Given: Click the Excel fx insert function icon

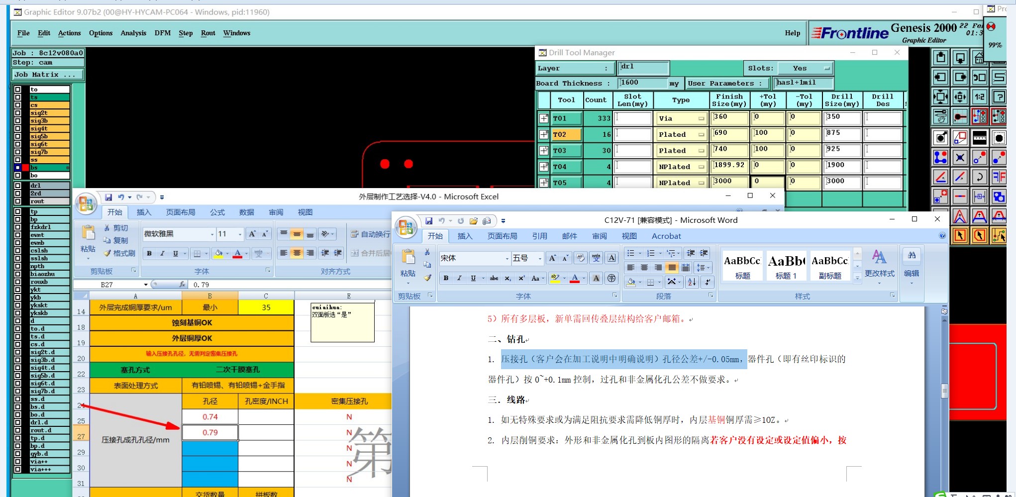Looking at the screenshot, I should (x=182, y=285).
